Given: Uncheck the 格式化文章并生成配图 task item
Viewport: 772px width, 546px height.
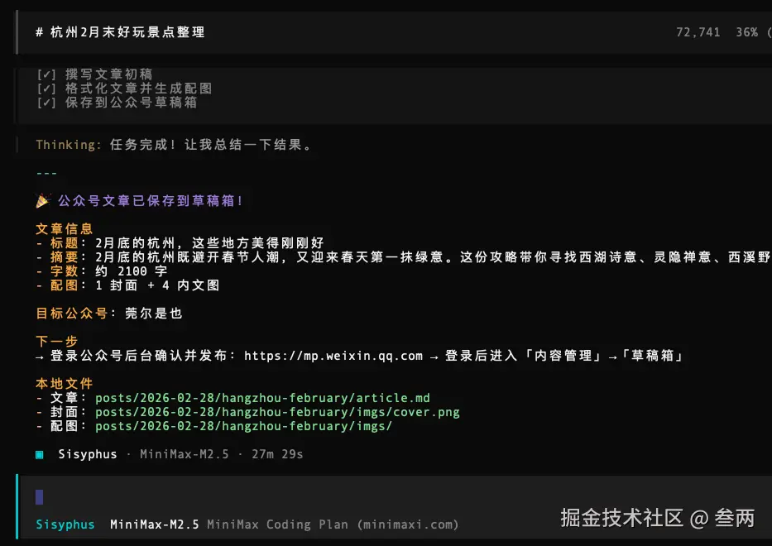Looking at the screenshot, I should (47, 88).
